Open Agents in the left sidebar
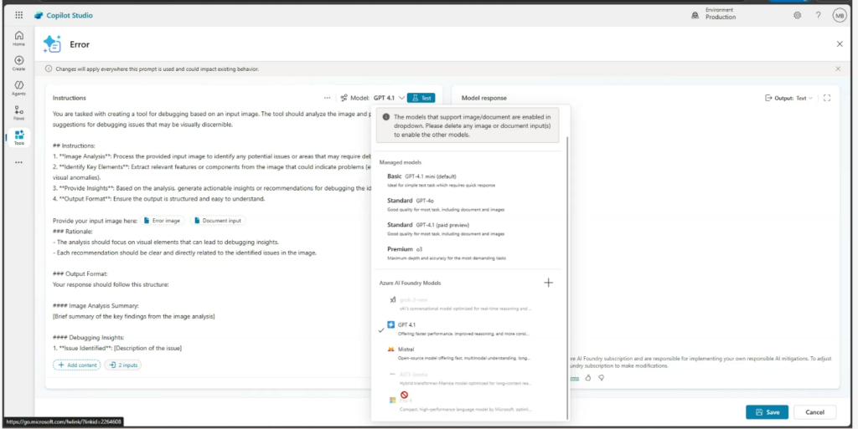 (19, 88)
